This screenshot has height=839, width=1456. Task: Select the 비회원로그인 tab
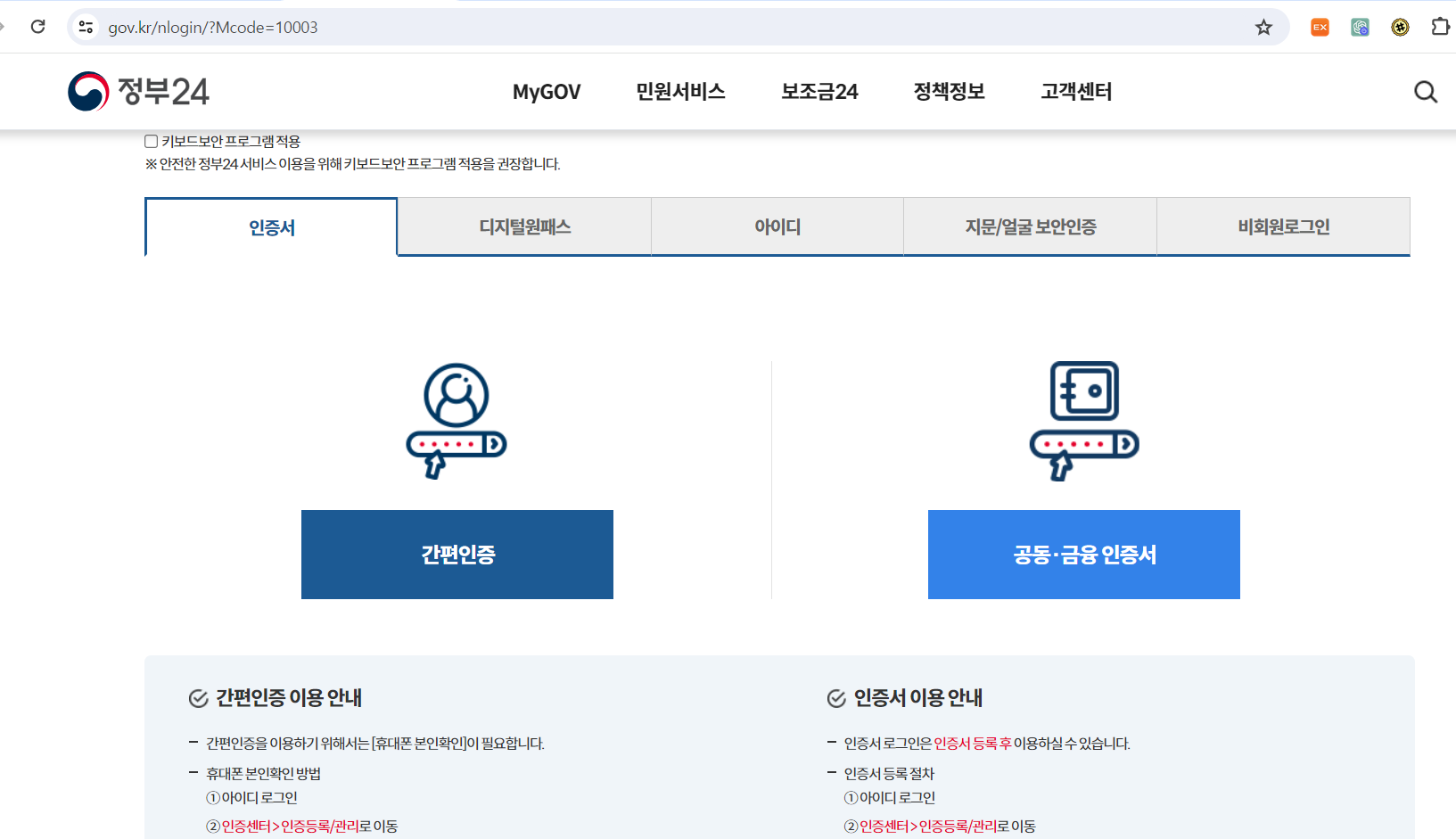pyautogui.click(x=1282, y=226)
